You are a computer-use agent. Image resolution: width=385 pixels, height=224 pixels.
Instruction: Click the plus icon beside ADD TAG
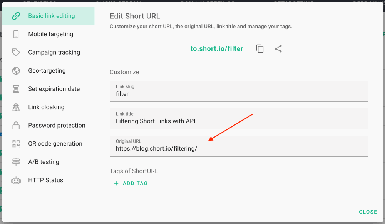116,183
